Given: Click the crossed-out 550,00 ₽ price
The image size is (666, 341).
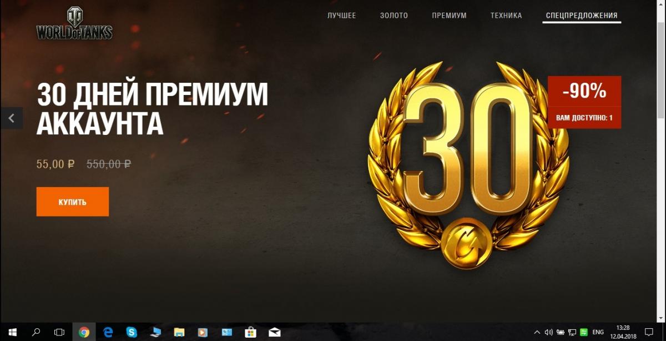Looking at the screenshot, I should point(109,164).
